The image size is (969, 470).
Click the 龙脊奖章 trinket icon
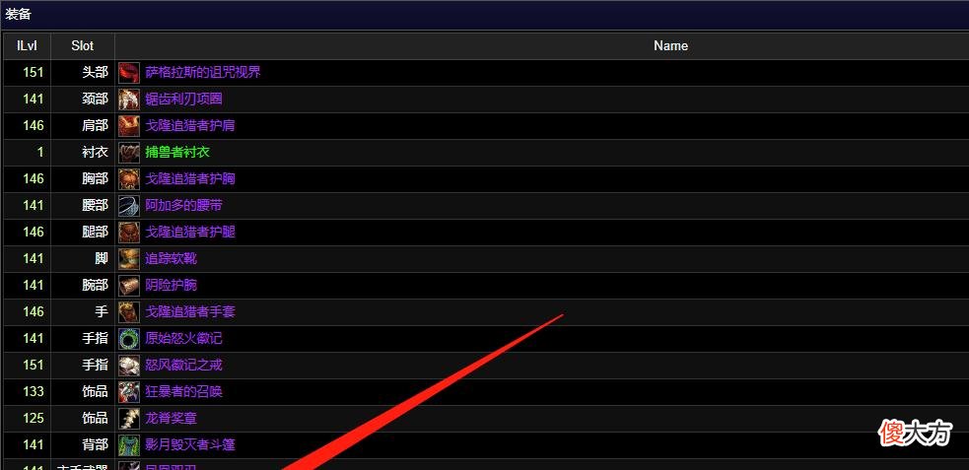[x=129, y=418]
